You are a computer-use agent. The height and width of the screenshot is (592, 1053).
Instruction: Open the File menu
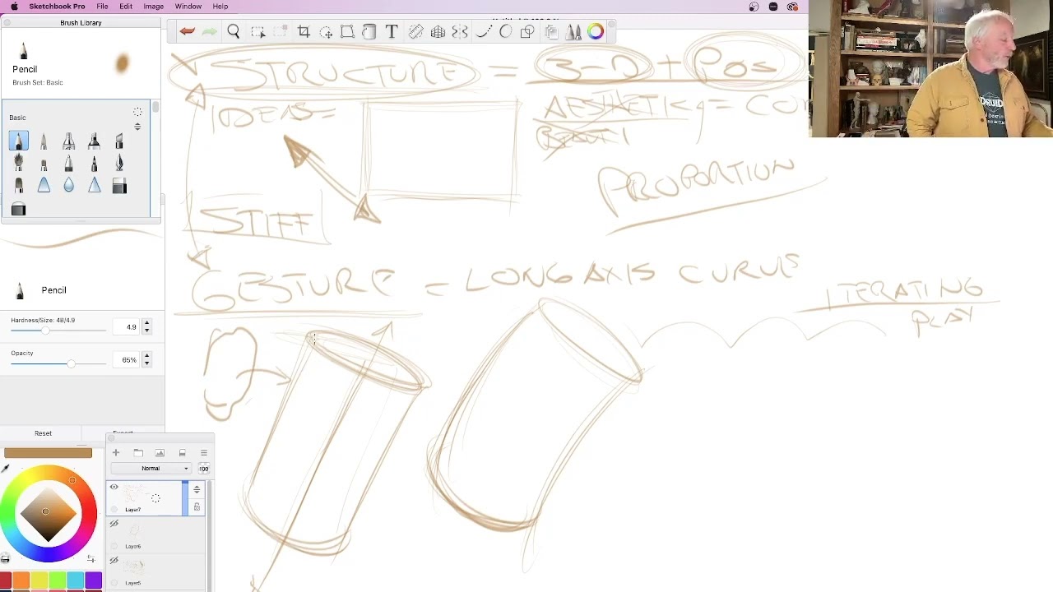tap(102, 7)
